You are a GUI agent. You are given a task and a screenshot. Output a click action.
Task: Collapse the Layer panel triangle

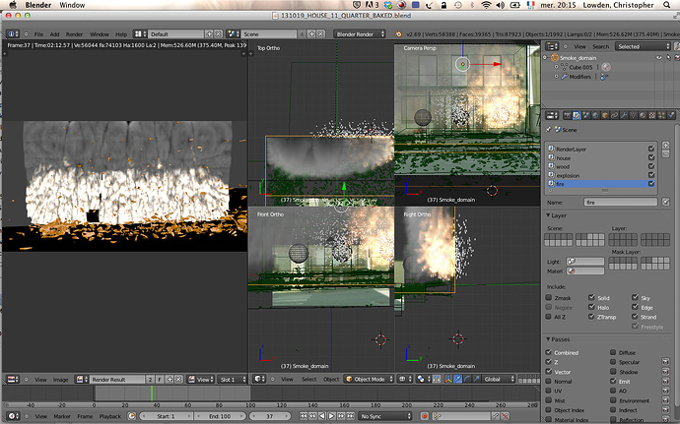pyautogui.click(x=548, y=215)
